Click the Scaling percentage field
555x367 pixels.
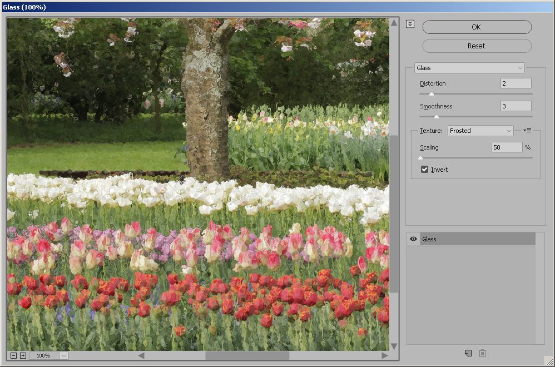[x=507, y=147]
